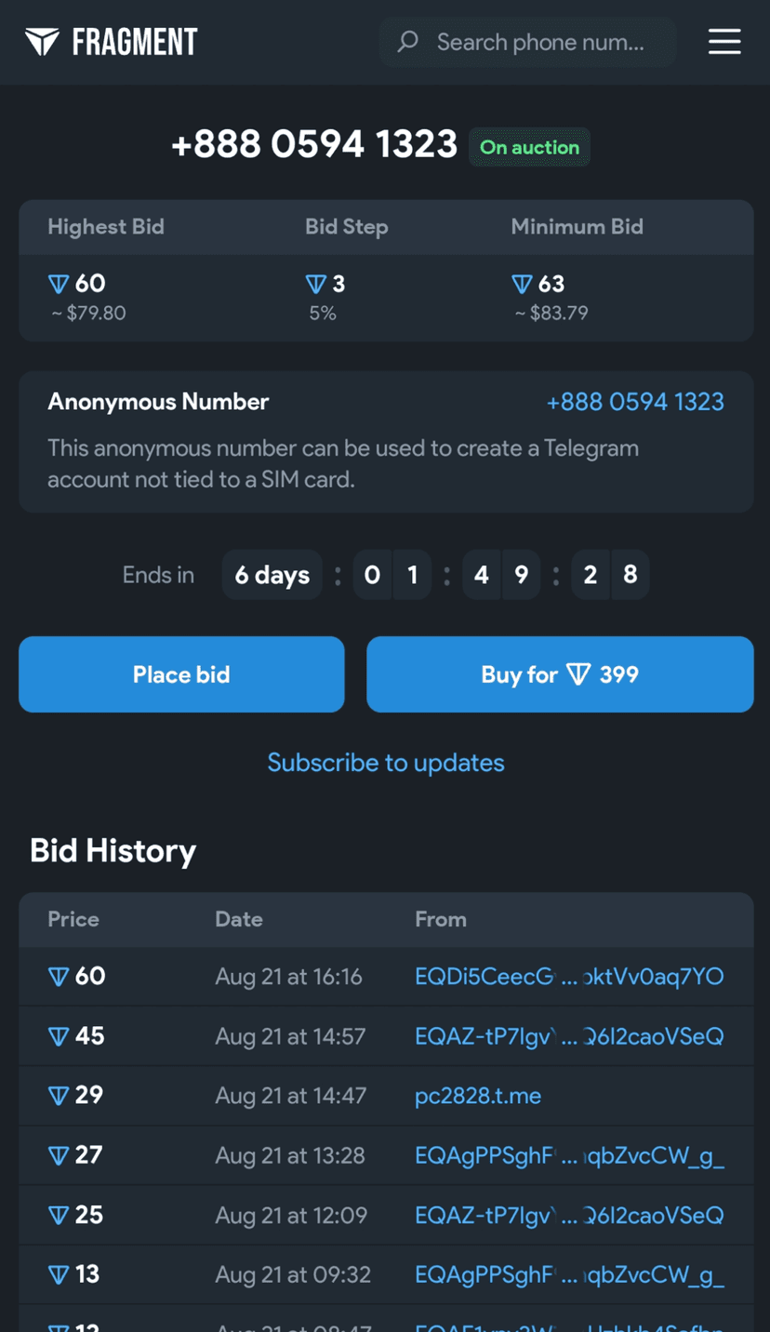Click the Fragment logo icon
The width and height of the screenshot is (770, 1332).
[x=42, y=42]
